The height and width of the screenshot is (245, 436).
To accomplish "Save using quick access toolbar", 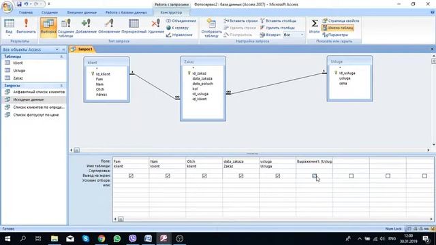I will coord(19,4).
